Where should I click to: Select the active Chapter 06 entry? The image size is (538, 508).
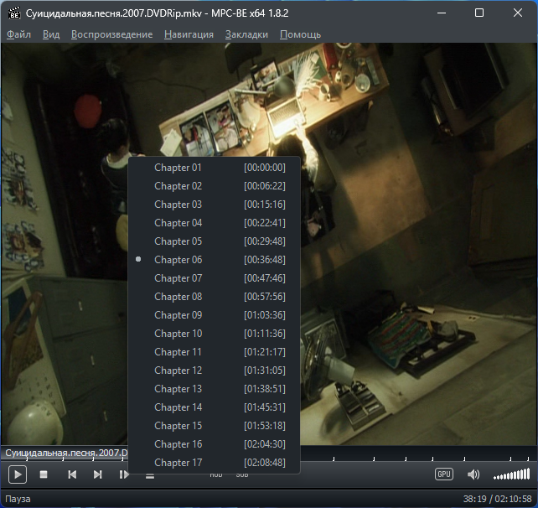point(214,260)
